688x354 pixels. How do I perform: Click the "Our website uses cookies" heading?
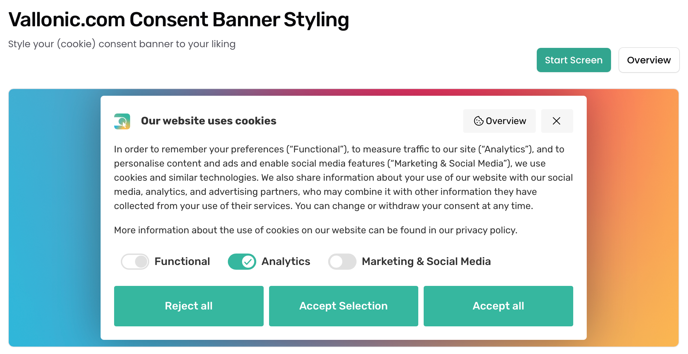point(209,121)
